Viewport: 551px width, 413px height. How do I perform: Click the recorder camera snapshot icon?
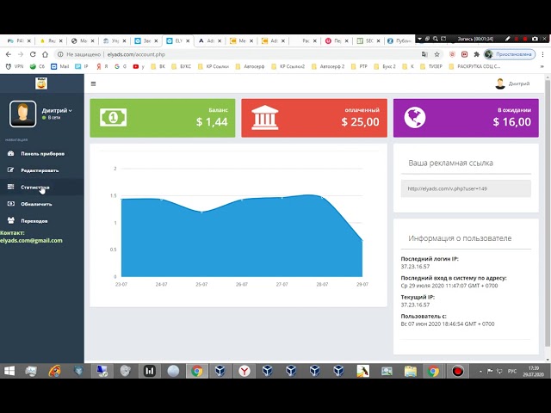coord(535,39)
